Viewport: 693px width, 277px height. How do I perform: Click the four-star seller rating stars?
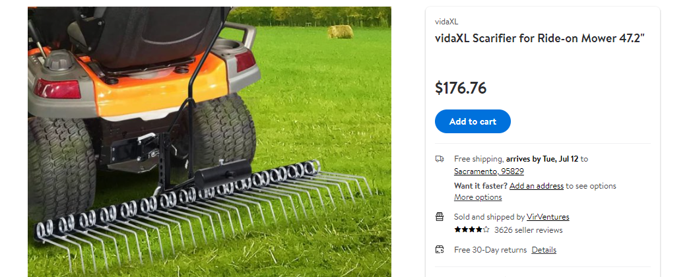coord(472,230)
